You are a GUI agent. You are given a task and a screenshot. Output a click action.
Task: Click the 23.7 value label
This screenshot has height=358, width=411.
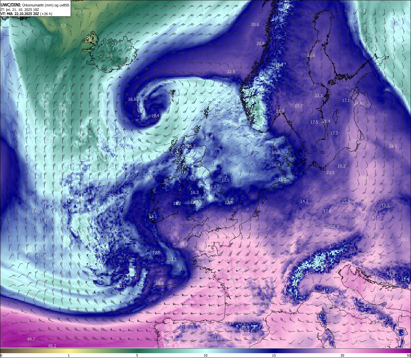(x=280, y=111)
